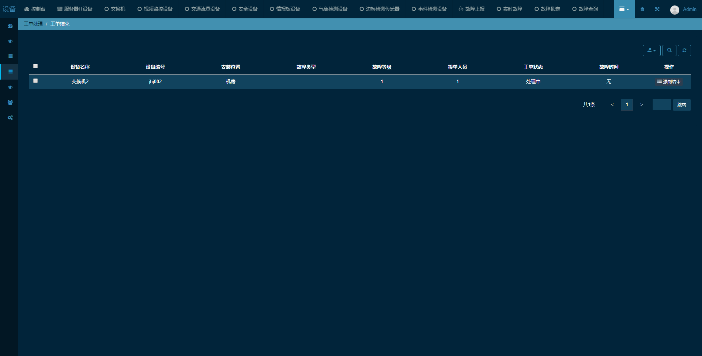Screen dimensions: 702x356
Task: Go to previous page with < arrow
Action: 612,105
